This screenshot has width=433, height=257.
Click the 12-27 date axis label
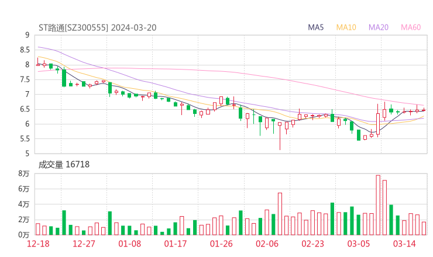[x=84, y=244]
